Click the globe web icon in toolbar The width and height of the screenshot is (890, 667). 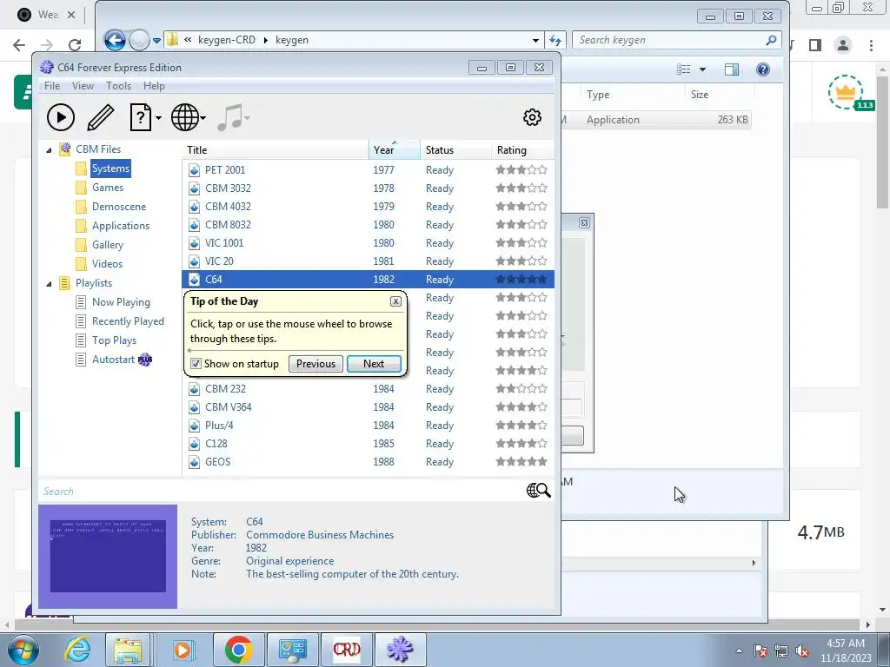click(x=185, y=117)
